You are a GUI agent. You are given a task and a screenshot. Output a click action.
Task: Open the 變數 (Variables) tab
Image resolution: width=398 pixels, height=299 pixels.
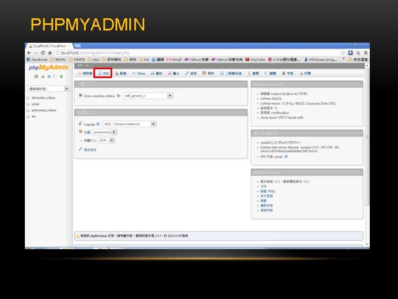click(270, 73)
